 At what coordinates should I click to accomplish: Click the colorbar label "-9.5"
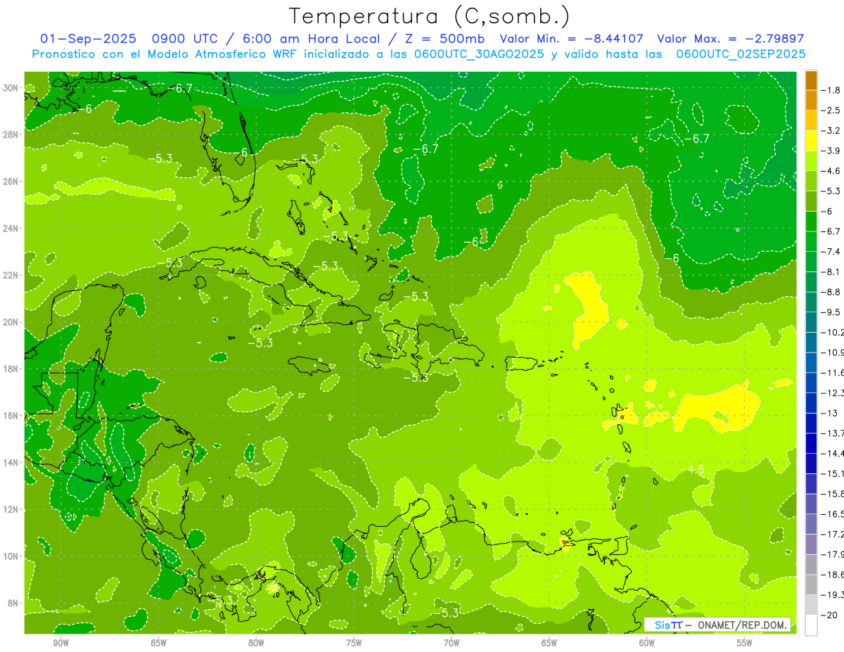pos(831,312)
